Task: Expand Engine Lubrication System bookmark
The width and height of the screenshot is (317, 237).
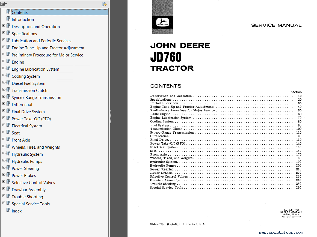Action: click(x=4, y=68)
